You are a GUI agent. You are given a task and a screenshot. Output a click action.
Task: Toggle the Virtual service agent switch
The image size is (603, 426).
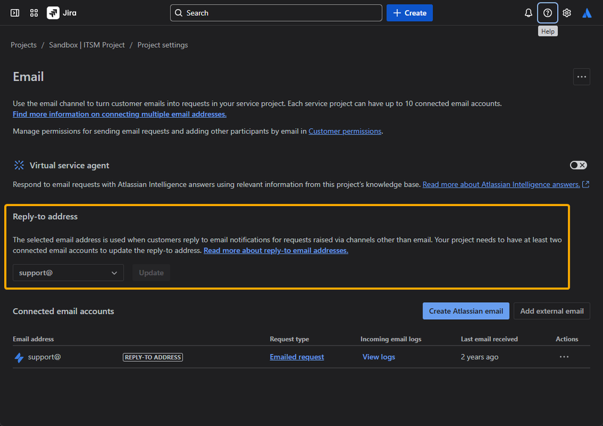click(578, 165)
